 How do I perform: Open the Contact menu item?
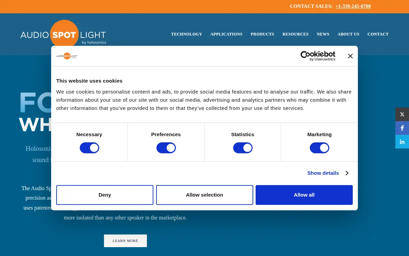pos(378,34)
